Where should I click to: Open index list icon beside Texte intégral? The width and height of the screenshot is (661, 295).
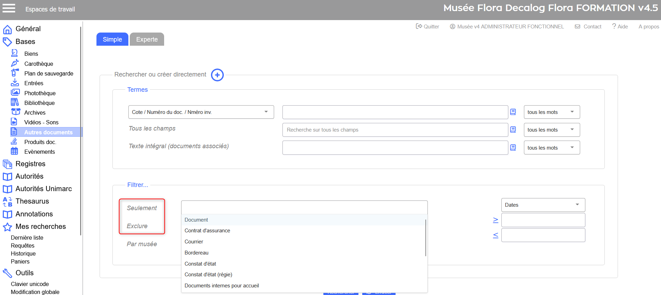[513, 147]
